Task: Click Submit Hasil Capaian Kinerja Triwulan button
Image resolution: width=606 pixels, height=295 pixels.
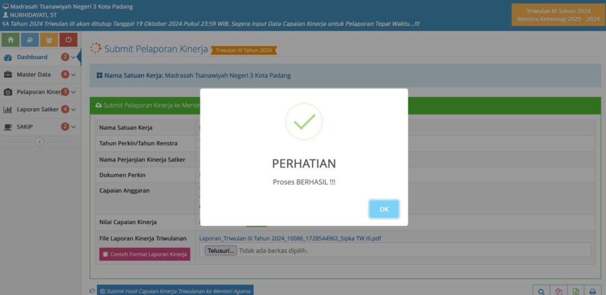Action: tap(175, 291)
